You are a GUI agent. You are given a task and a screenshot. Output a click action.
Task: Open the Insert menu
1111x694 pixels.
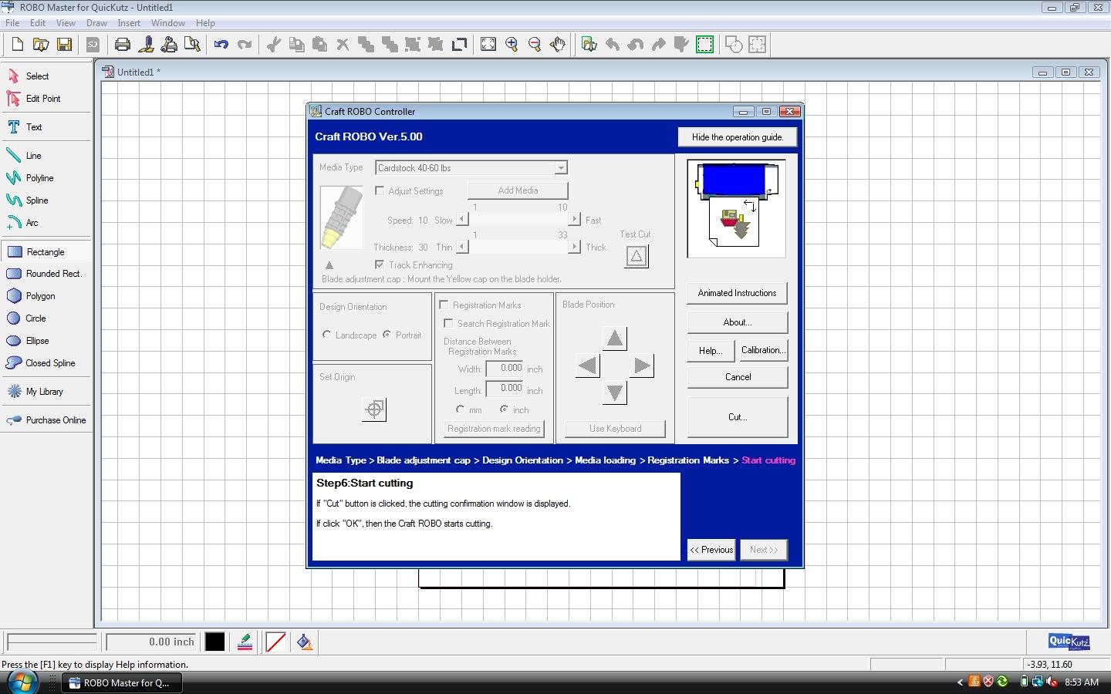pos(129,23)
